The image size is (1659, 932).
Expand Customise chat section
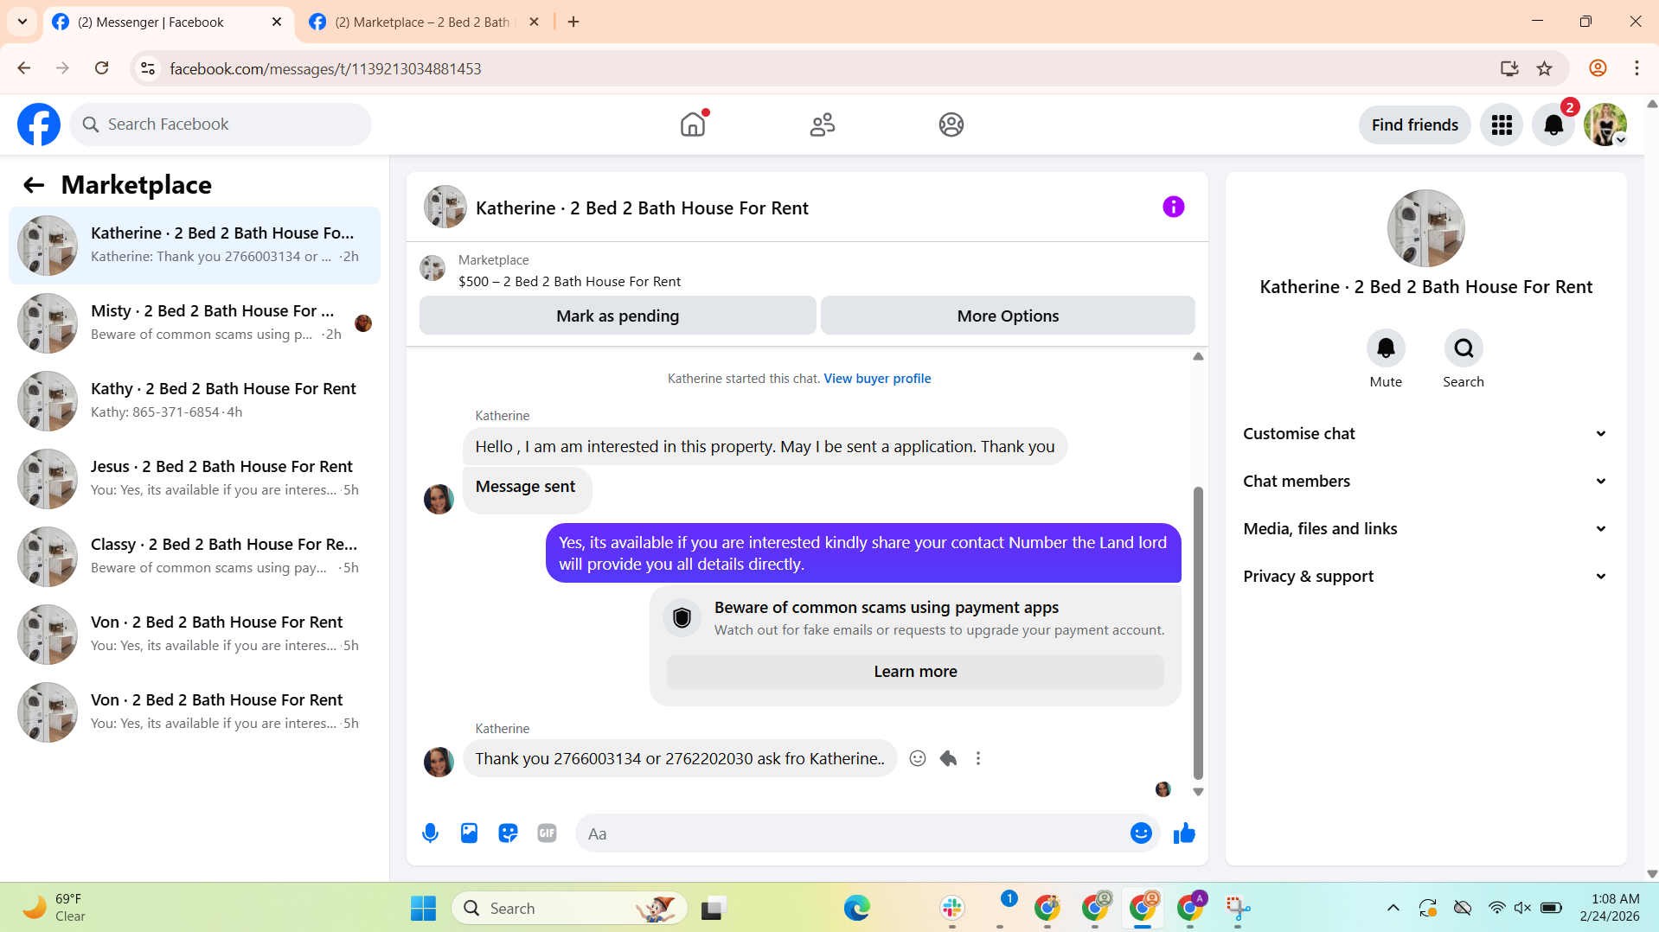pyautogui.click(x=1425, y=434)
